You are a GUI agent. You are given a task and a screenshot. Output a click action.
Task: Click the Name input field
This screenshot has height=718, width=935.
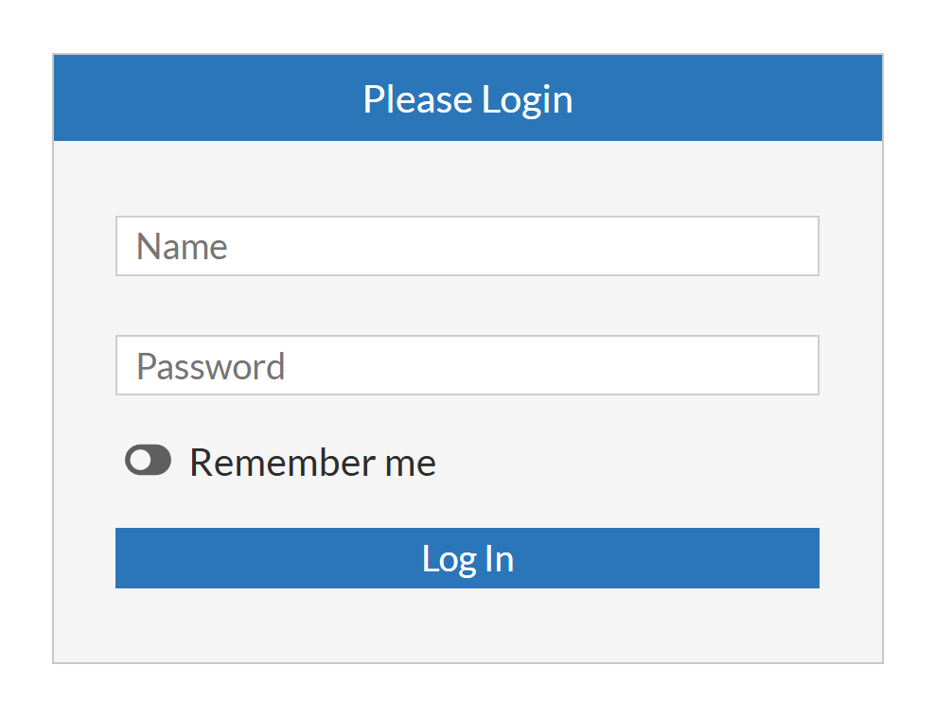[467, 246]
